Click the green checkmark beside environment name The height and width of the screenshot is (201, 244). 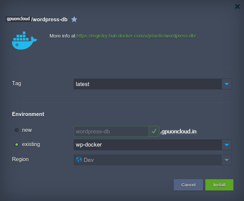click(x=154, y=131)
